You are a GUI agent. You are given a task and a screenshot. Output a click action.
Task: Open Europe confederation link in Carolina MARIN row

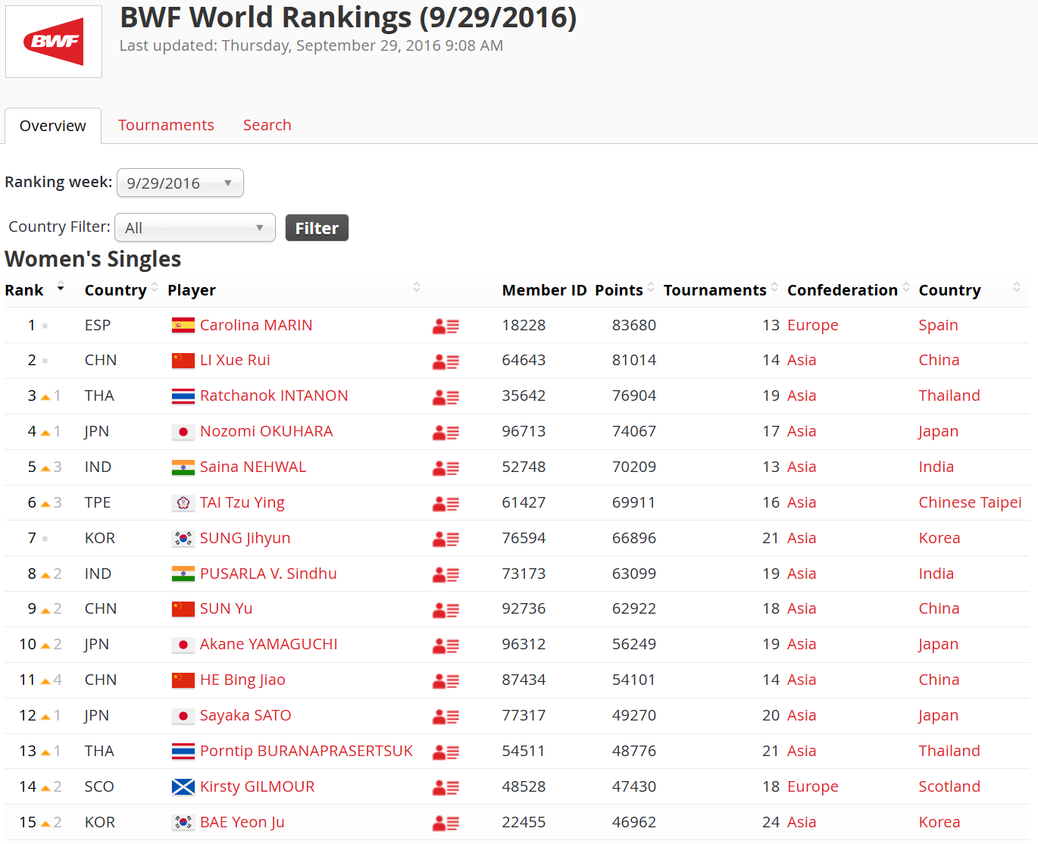coord(812,326)
